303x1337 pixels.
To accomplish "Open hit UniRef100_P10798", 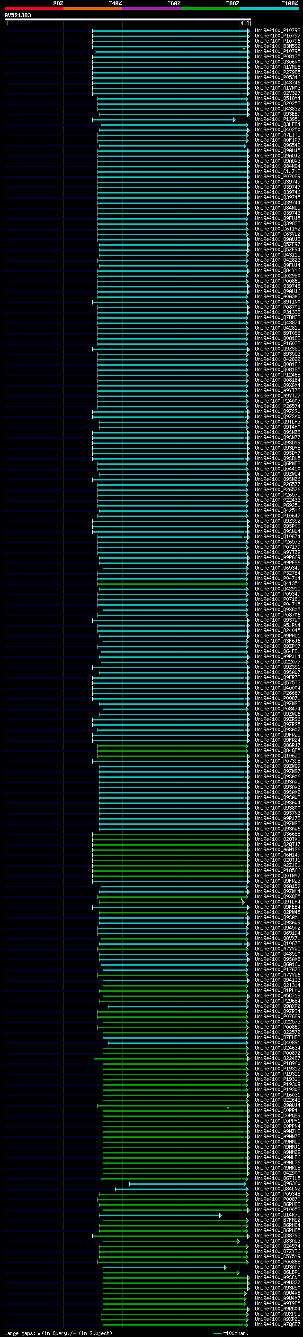I will 277,31.
